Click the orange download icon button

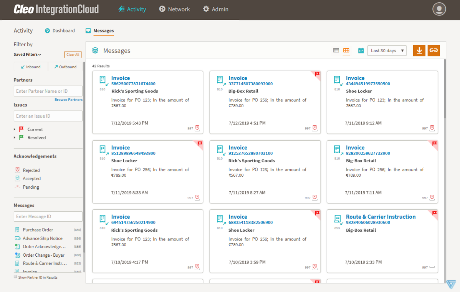pyautogui.click(x=419, y=51)
